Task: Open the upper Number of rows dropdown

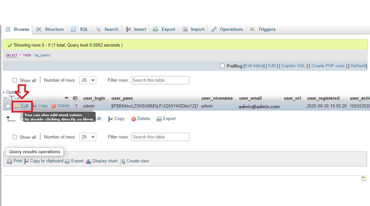Action: coord(88,80)
